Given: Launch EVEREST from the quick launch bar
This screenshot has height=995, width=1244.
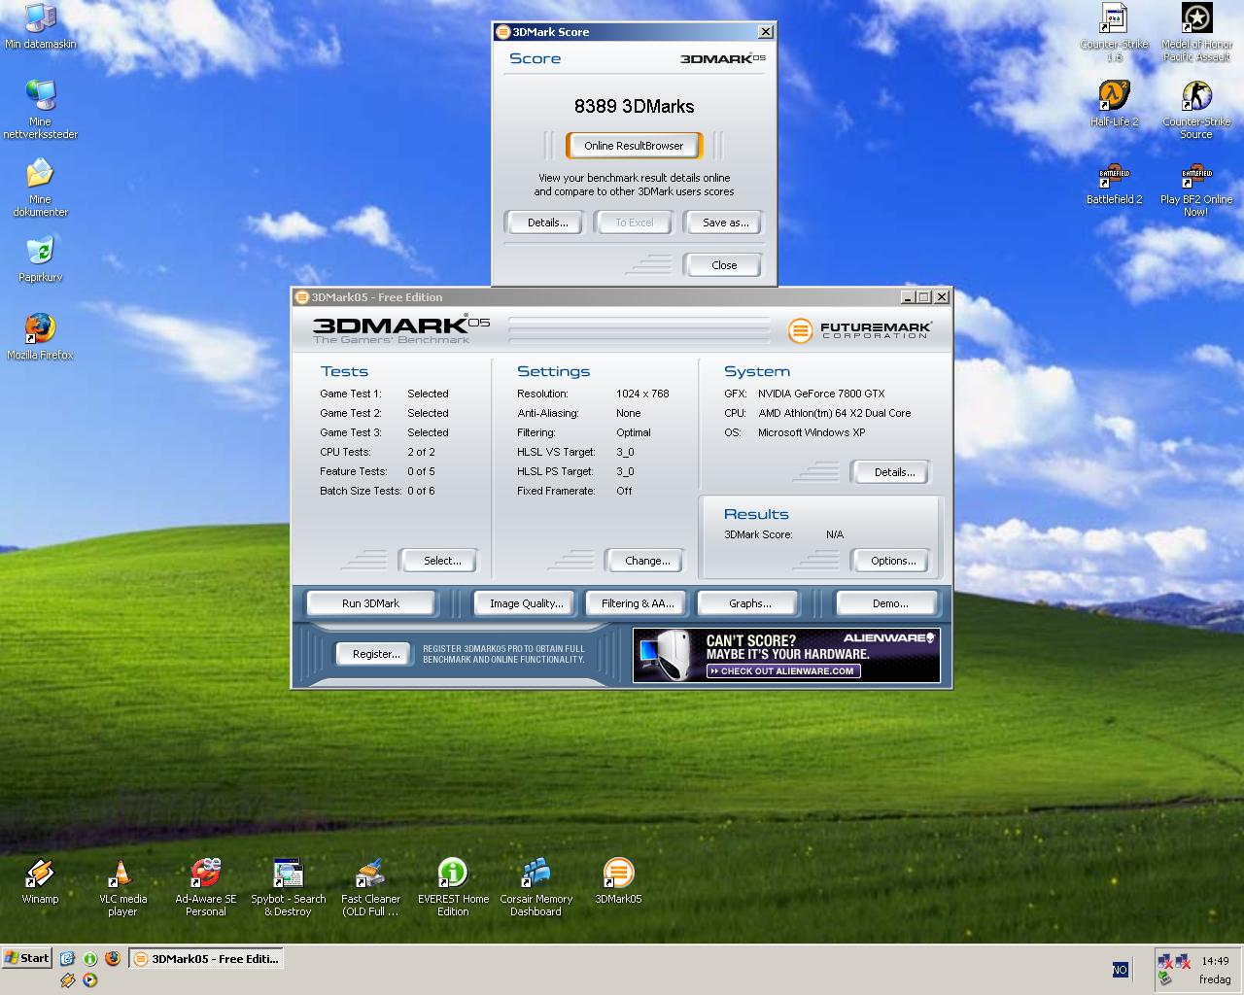Looking at the screenshot, I should coord(89,958).
